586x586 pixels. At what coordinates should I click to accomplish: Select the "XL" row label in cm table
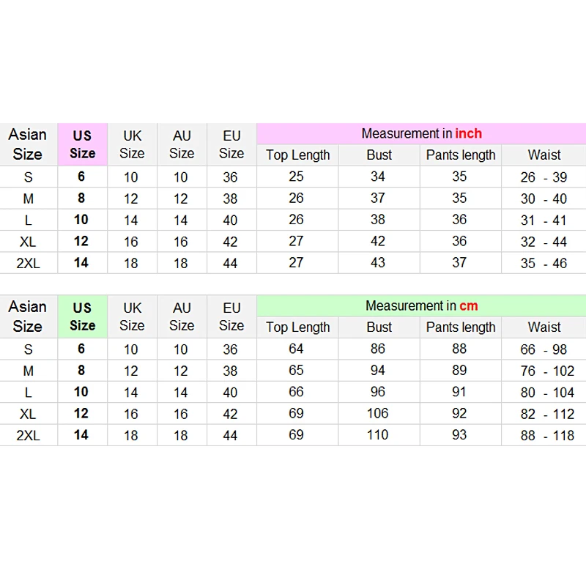28,414
